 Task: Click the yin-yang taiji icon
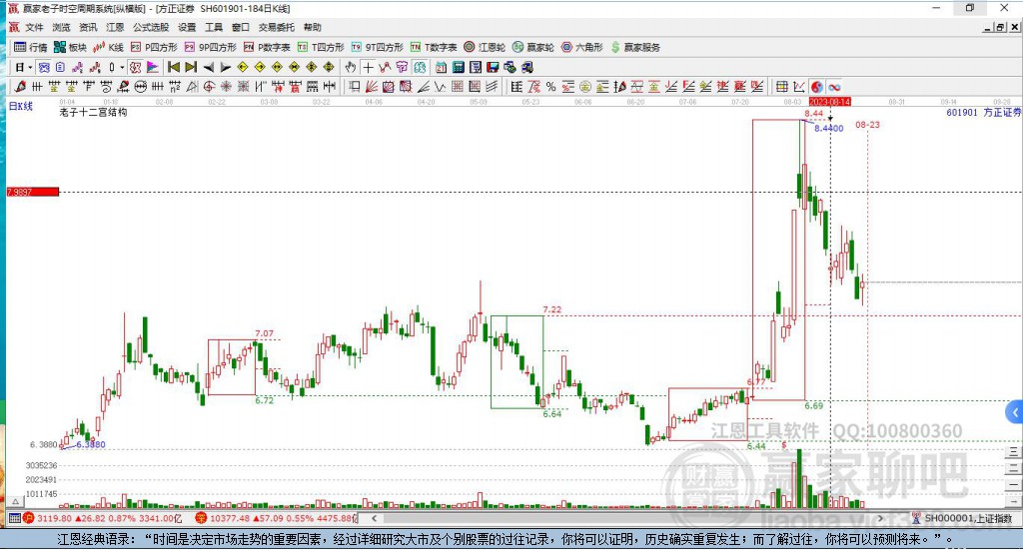[817, 87]
